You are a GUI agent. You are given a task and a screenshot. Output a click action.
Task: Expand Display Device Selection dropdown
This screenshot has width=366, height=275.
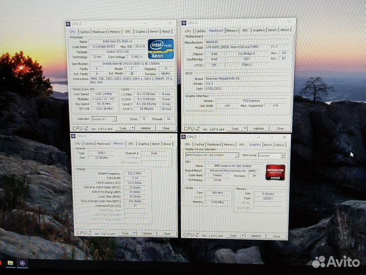click(x=212, y=155)
